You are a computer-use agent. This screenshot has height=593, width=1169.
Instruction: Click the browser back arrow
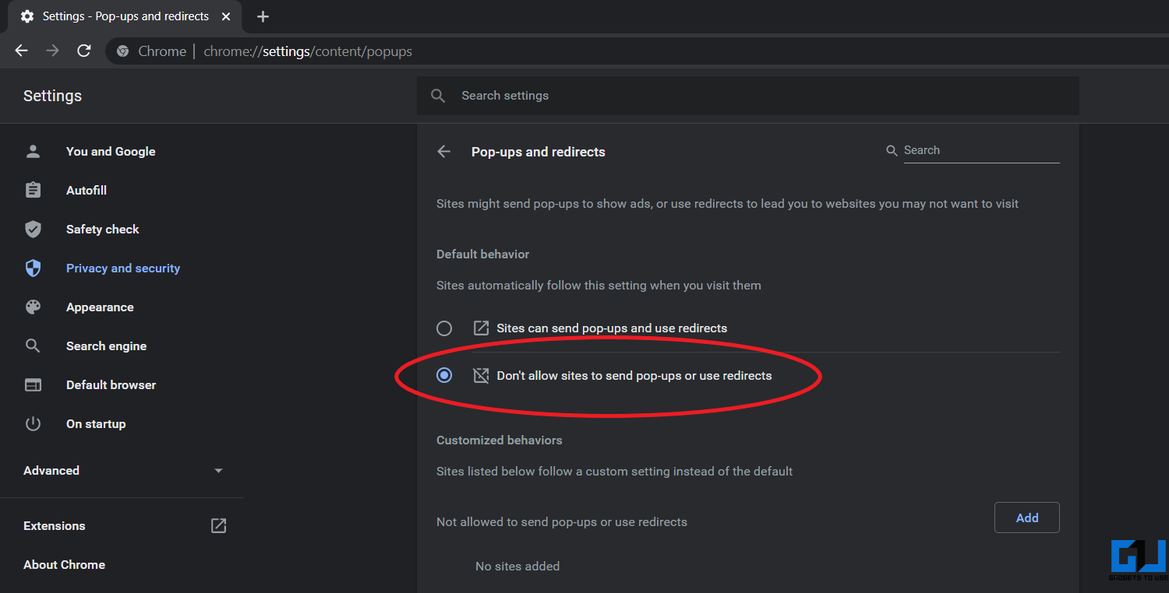pos(21,51)
